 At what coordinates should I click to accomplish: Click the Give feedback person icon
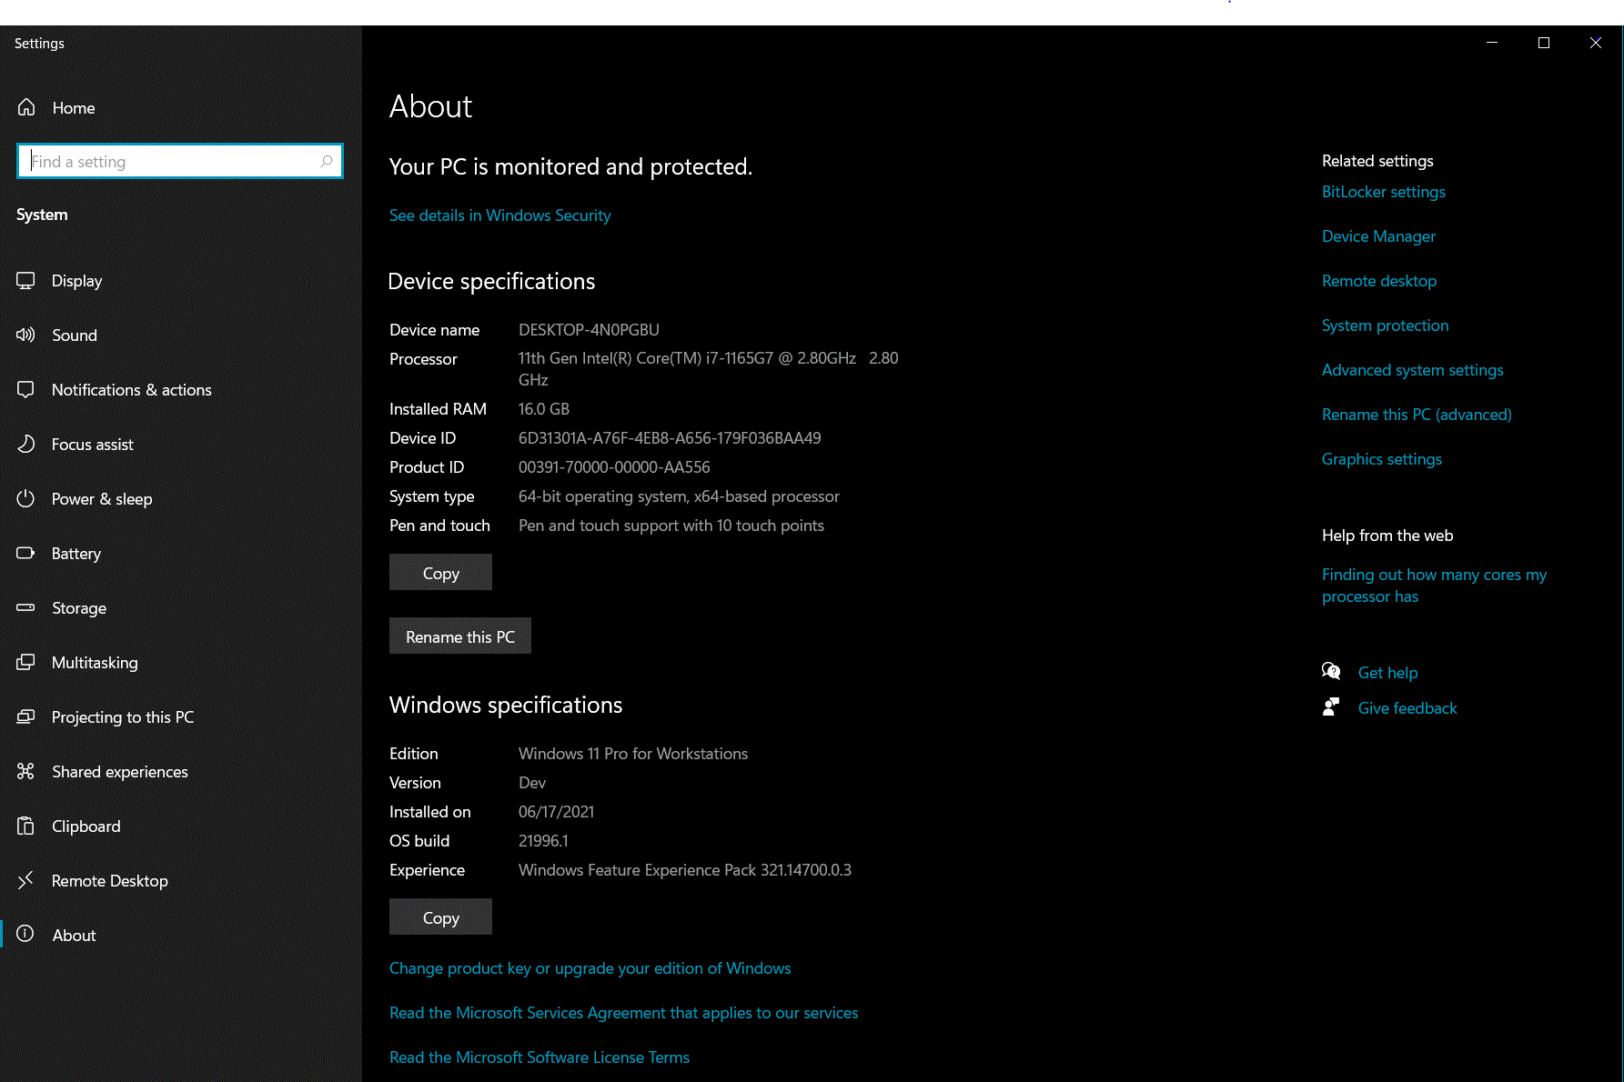(x=1331, y=707)
